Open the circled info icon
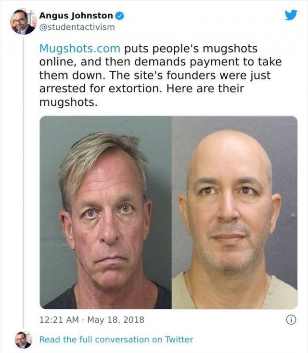 [291, 320]
